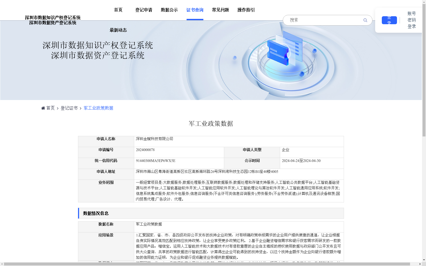Screen dimensions: 426x266
Task: Click the 数据名称 label cell
Action: tap(106, 227)
